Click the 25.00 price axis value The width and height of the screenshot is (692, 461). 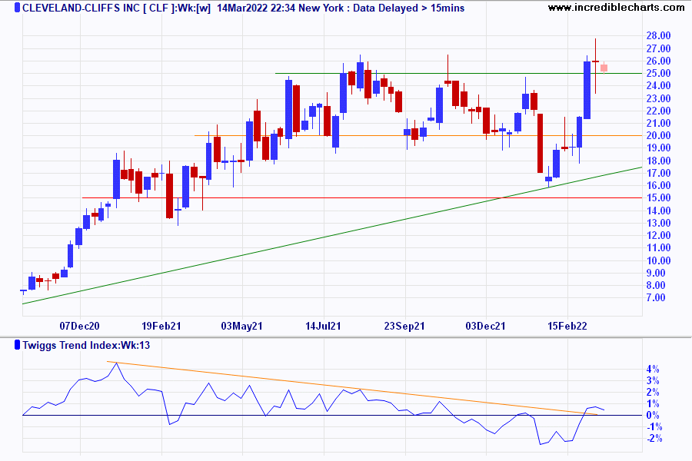[658, 73]
